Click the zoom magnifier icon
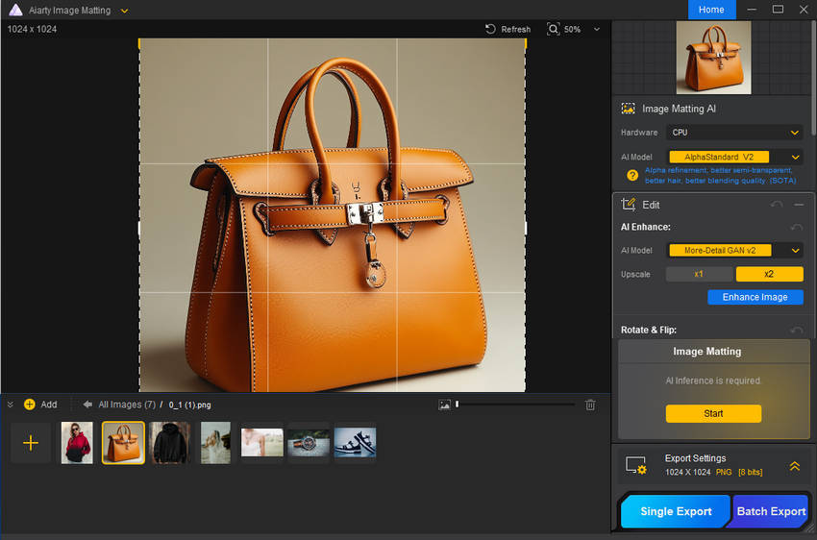Screen dimensions: 817x540 (553, 29)
